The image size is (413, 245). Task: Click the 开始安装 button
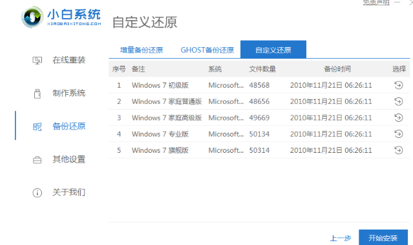tap(383, 238)
